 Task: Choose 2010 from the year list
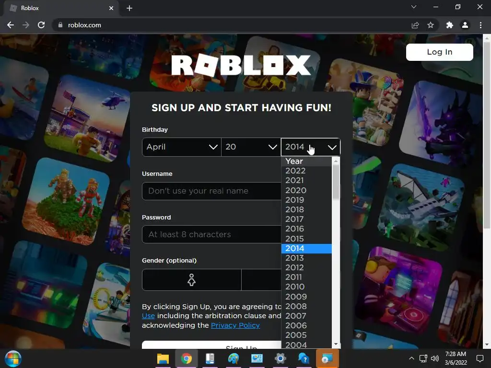(x=306, y=287)
